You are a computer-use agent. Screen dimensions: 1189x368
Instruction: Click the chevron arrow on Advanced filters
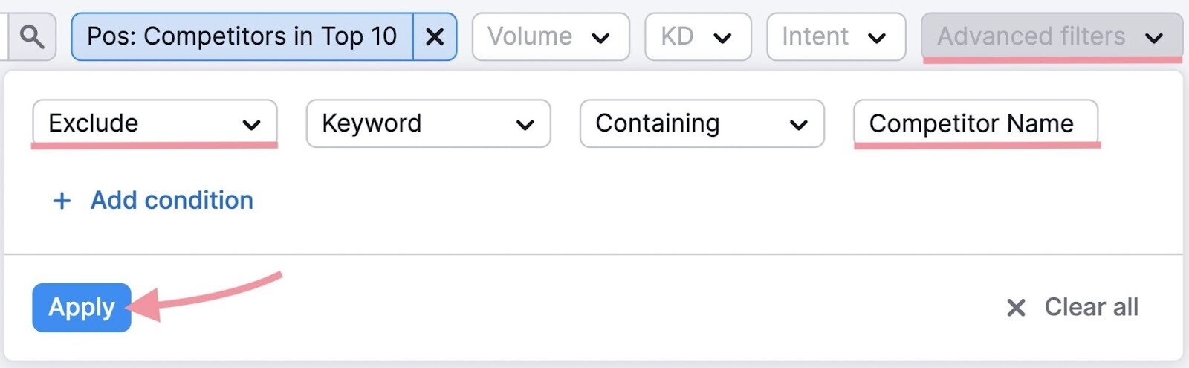(1153, 37)
